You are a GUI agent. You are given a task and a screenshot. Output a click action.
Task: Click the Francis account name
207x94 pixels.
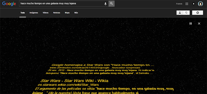pos(179,4)
